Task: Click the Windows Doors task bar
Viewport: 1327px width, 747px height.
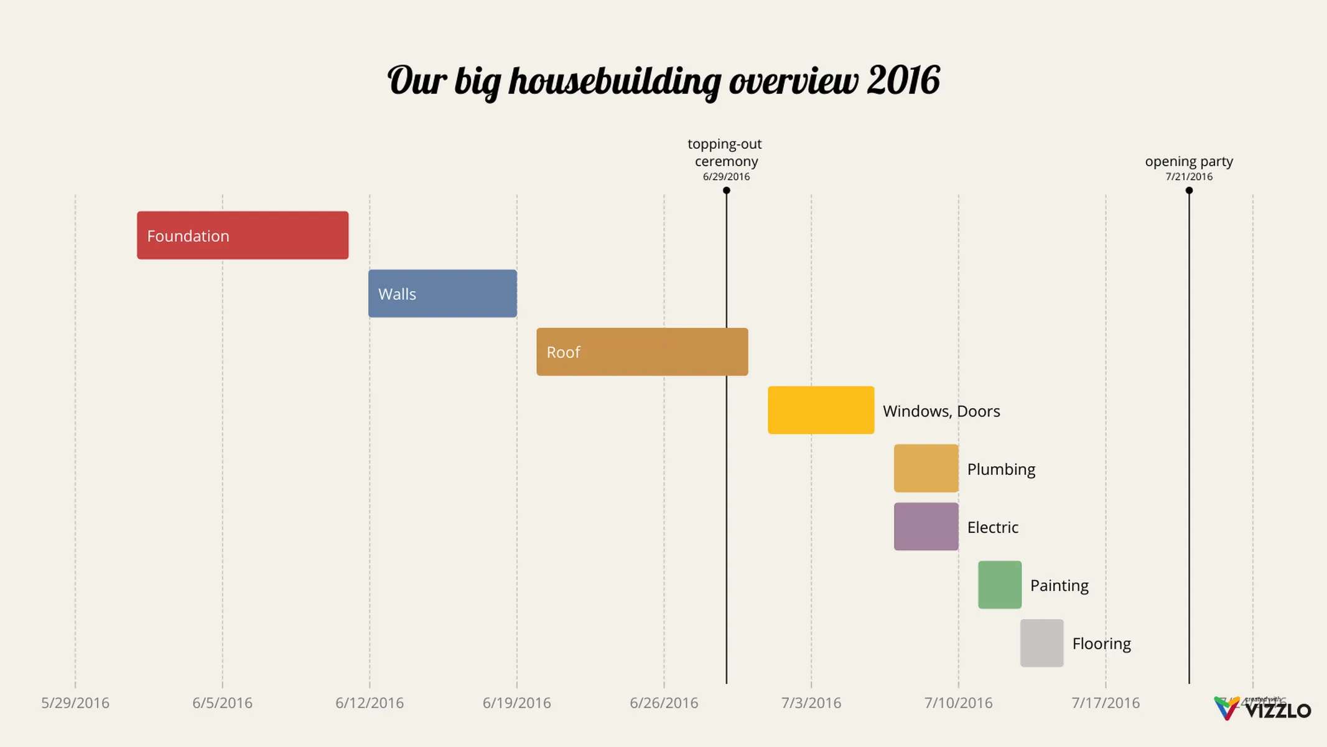Action: 820,410
